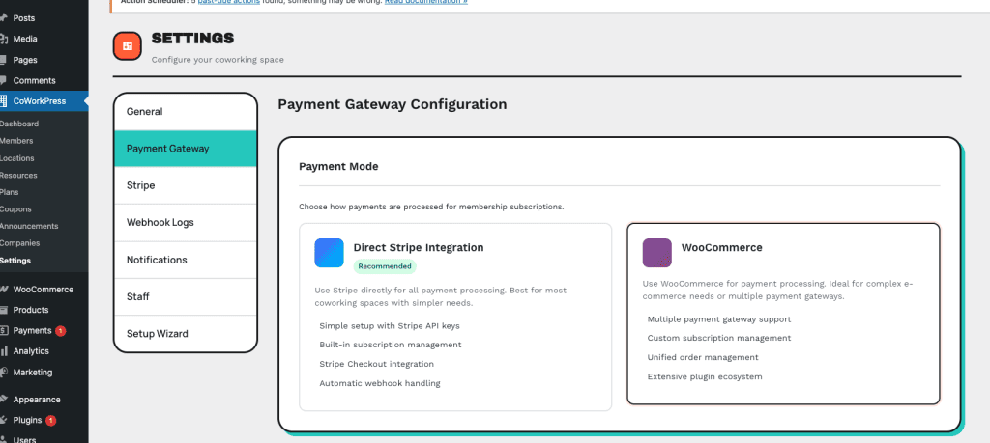Open the Users menu in sidebar
The image size is (990, 443).
tap(24, 439)
